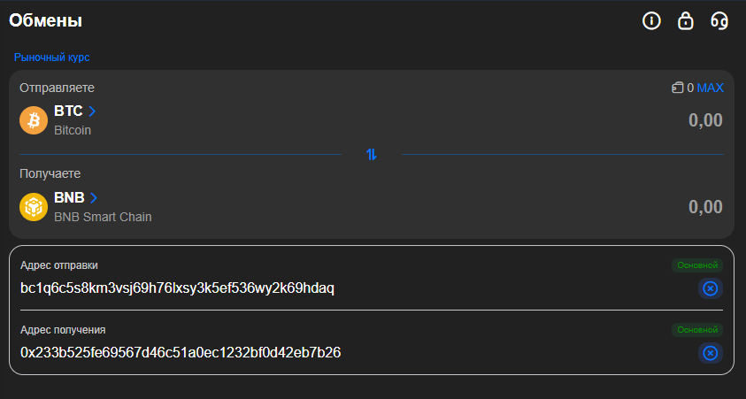The image size is (746, 399).
Task: Clear the receiving address field
Action: tap(710, 353)
